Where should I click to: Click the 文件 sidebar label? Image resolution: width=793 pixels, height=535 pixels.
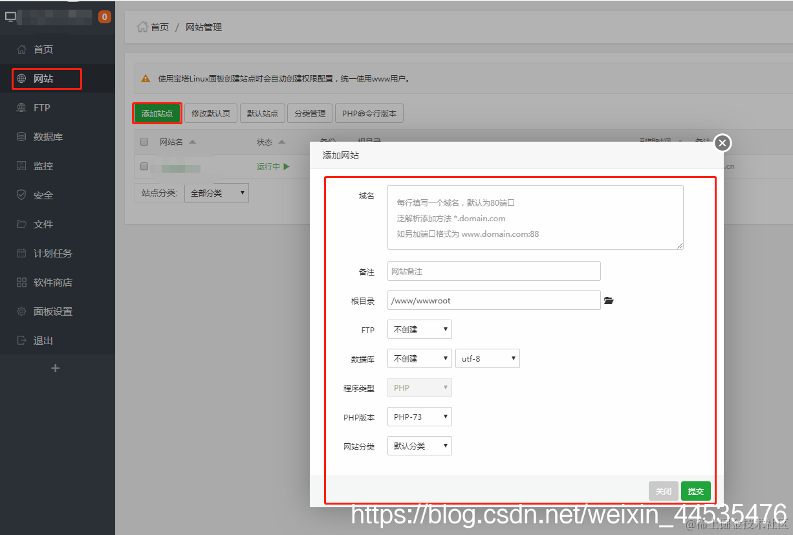pos(43,224)
